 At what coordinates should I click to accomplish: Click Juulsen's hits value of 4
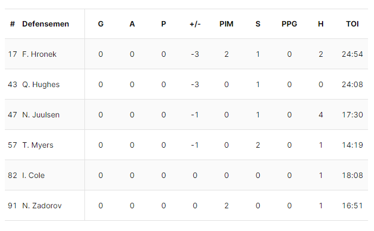coord(320,115)
